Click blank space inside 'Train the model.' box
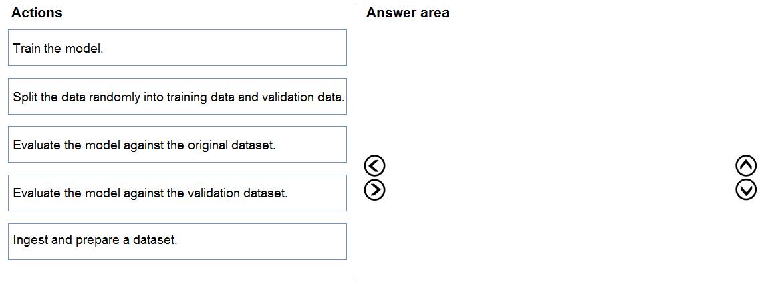This screenshot has width=764, height=296. 224,47
